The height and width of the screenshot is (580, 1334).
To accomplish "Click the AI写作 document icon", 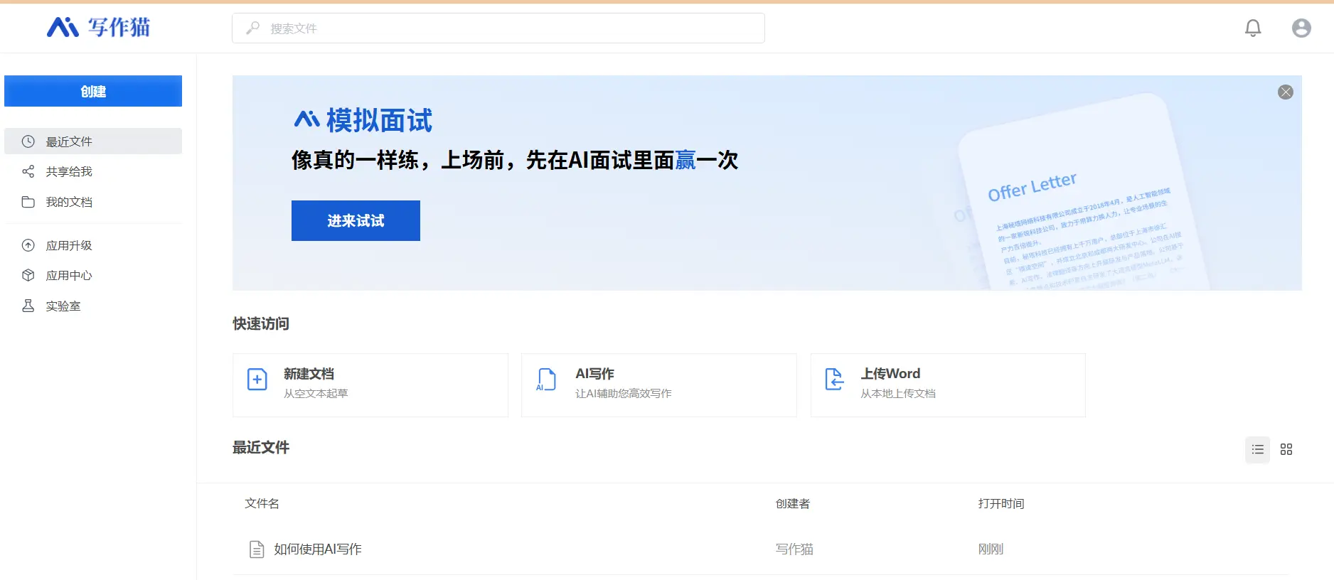I will (546, 380).
